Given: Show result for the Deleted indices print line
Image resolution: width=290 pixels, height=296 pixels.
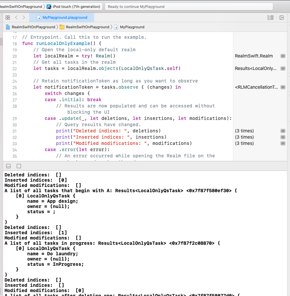Looking at the screenshot, I should click(x=283, y=131).
